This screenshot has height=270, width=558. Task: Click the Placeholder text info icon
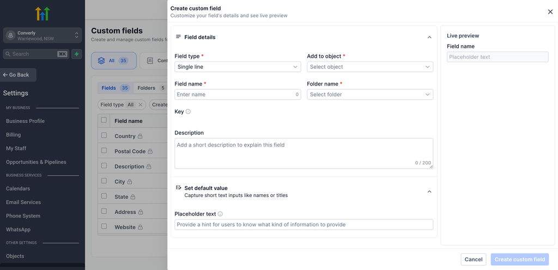[220, 214]
